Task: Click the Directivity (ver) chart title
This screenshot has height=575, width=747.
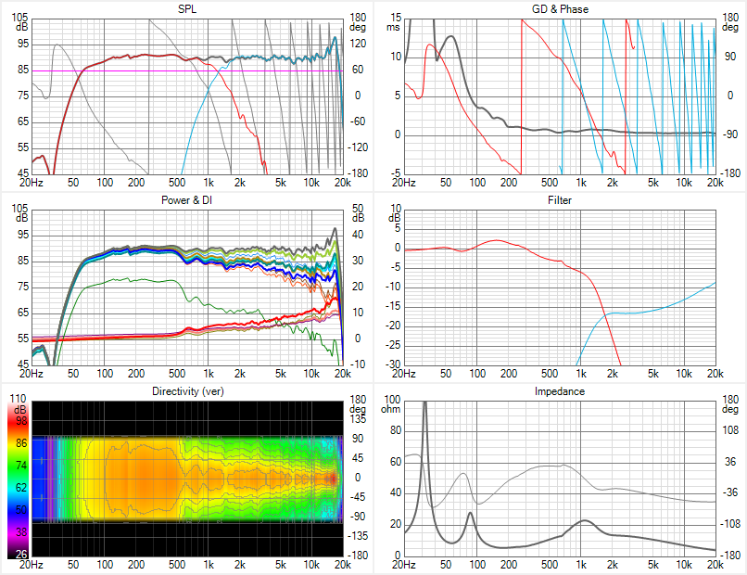Action: click(x=186, y=391)
